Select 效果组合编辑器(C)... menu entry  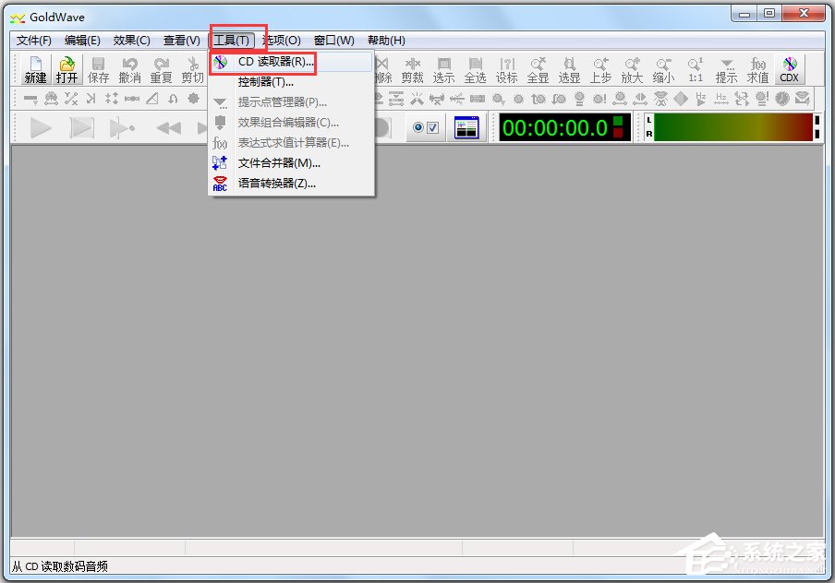291,123
